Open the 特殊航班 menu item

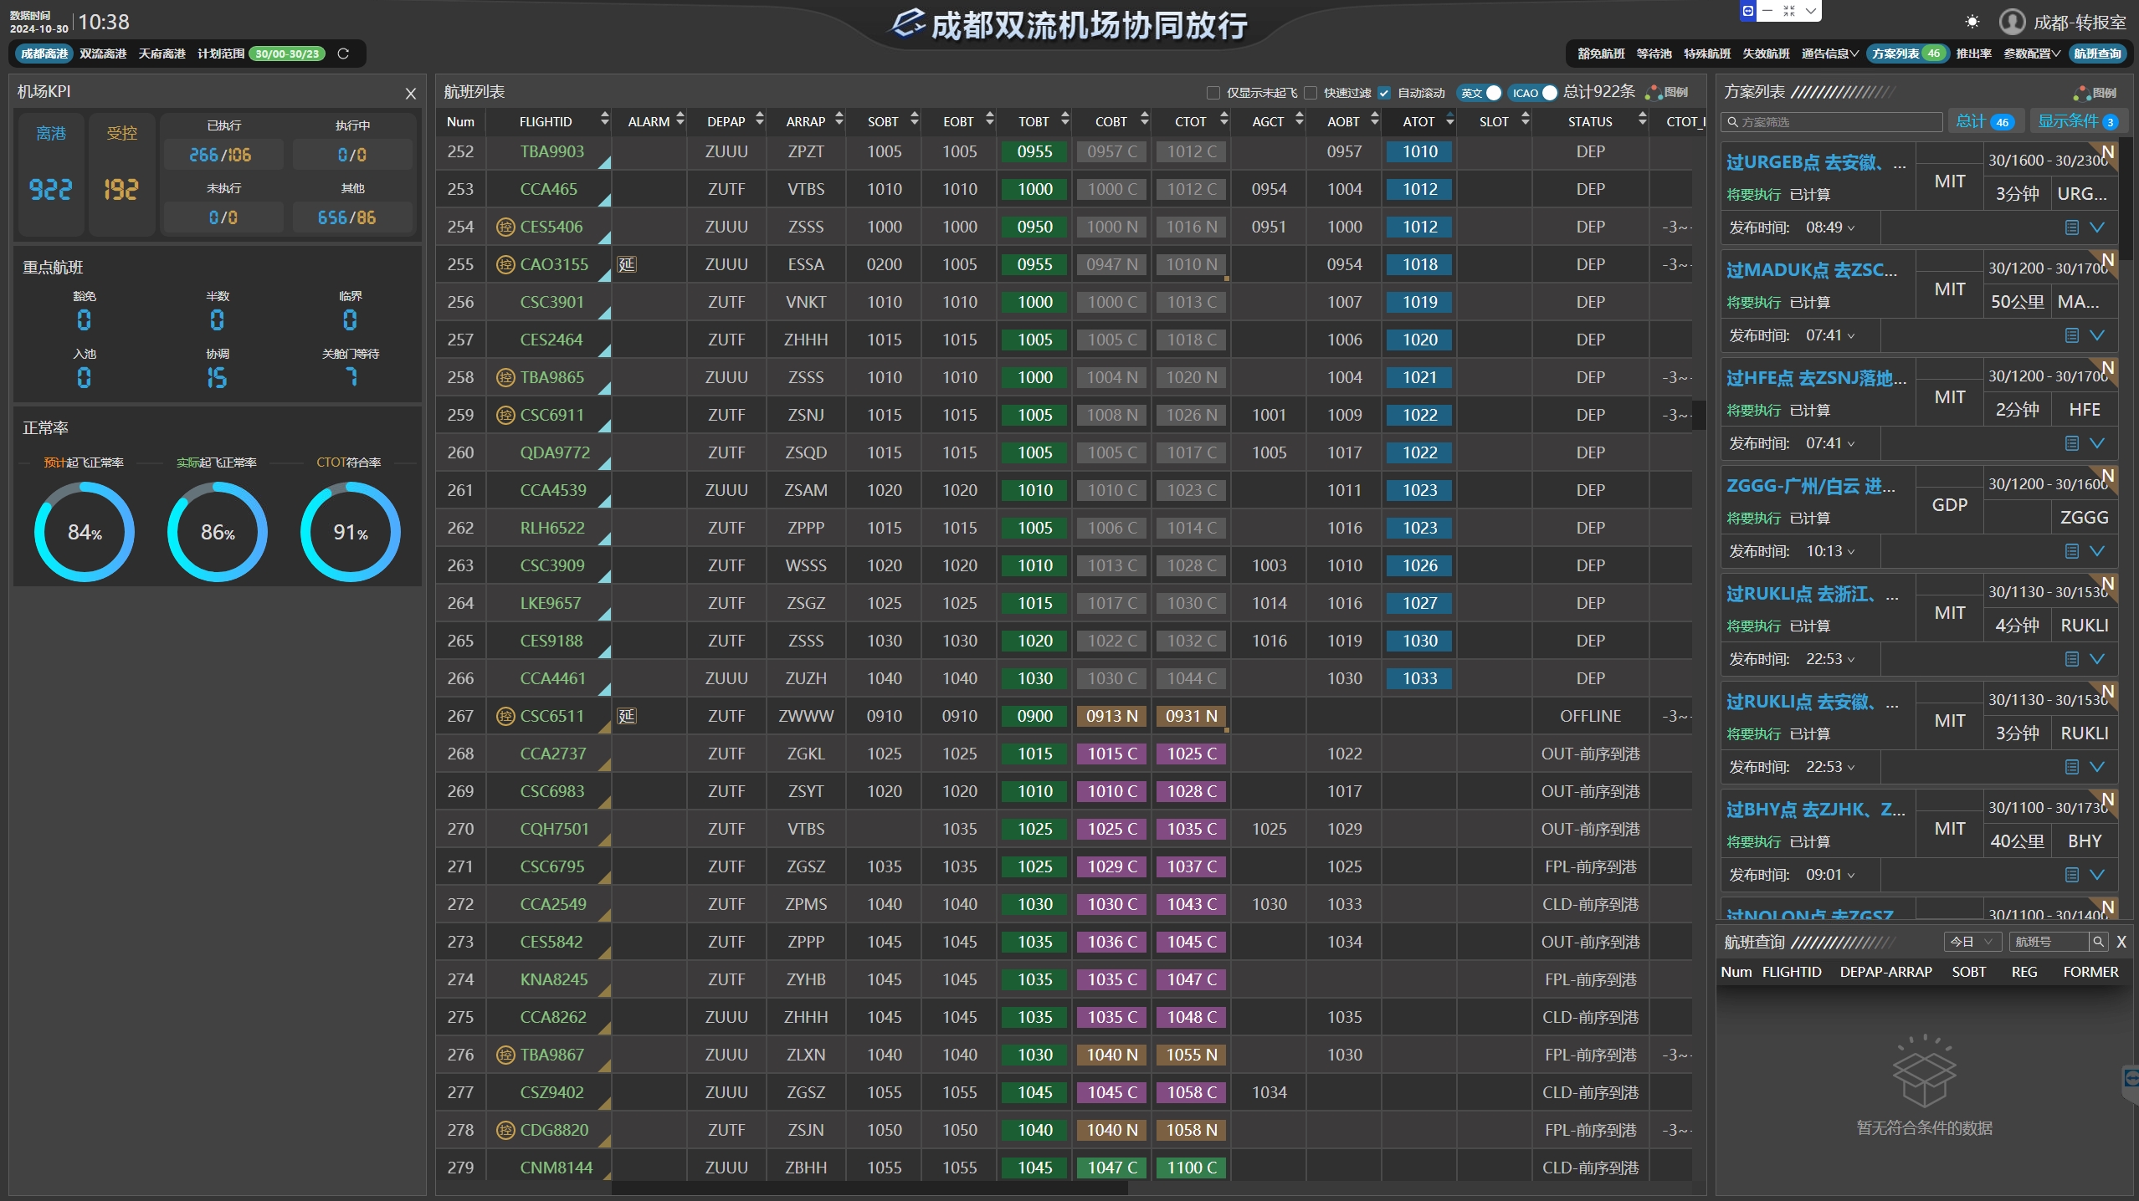click(1707, 54)
